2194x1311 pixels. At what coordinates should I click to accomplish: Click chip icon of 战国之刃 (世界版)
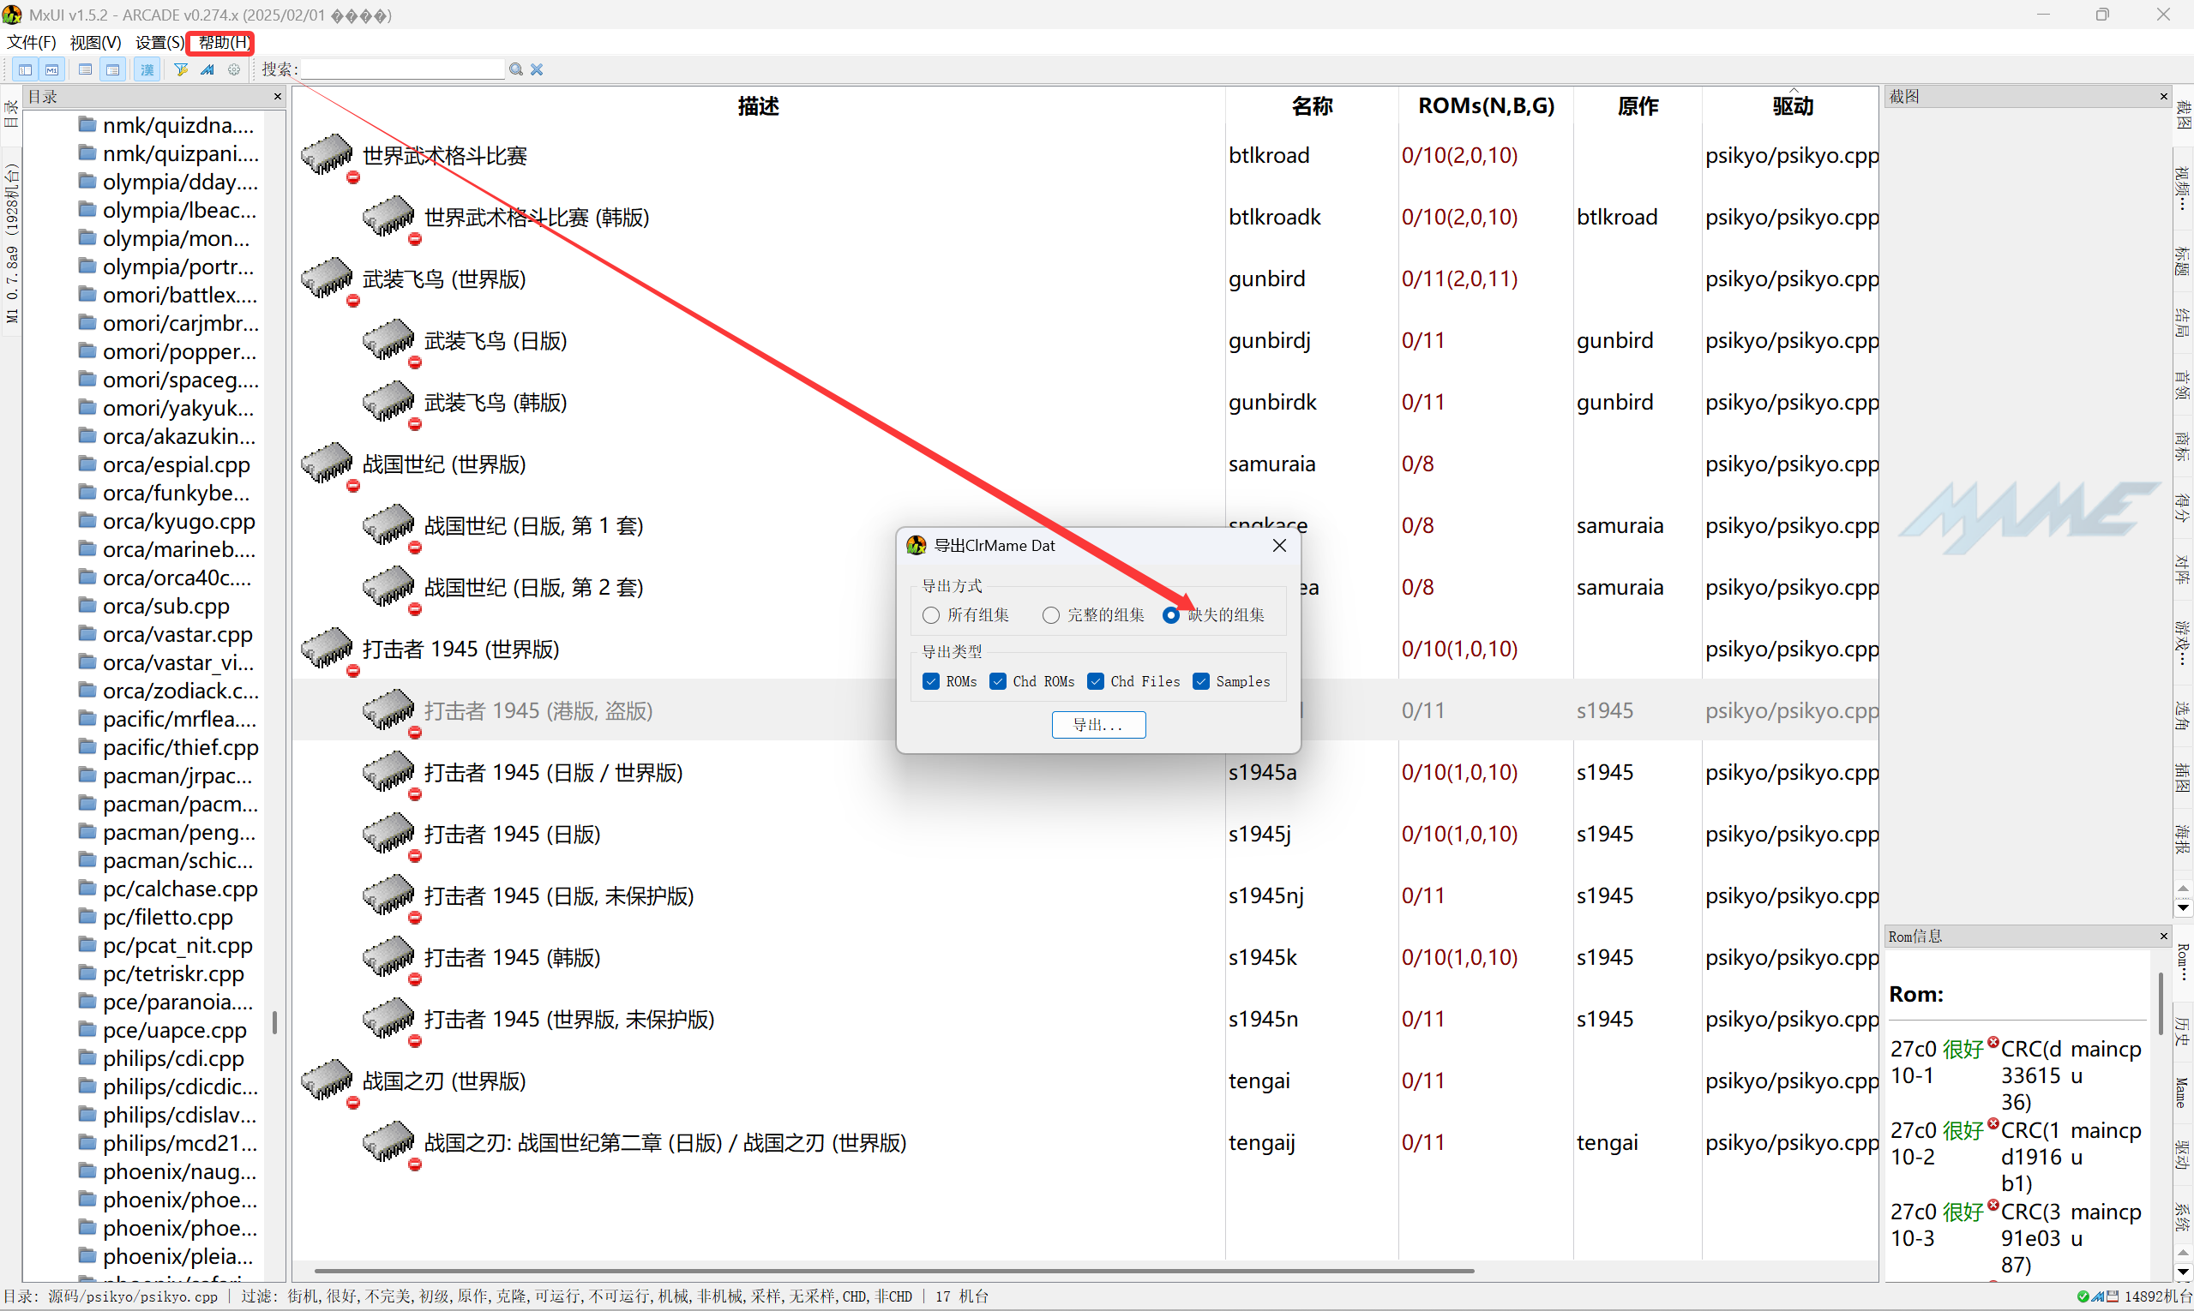click(327, 1080)
